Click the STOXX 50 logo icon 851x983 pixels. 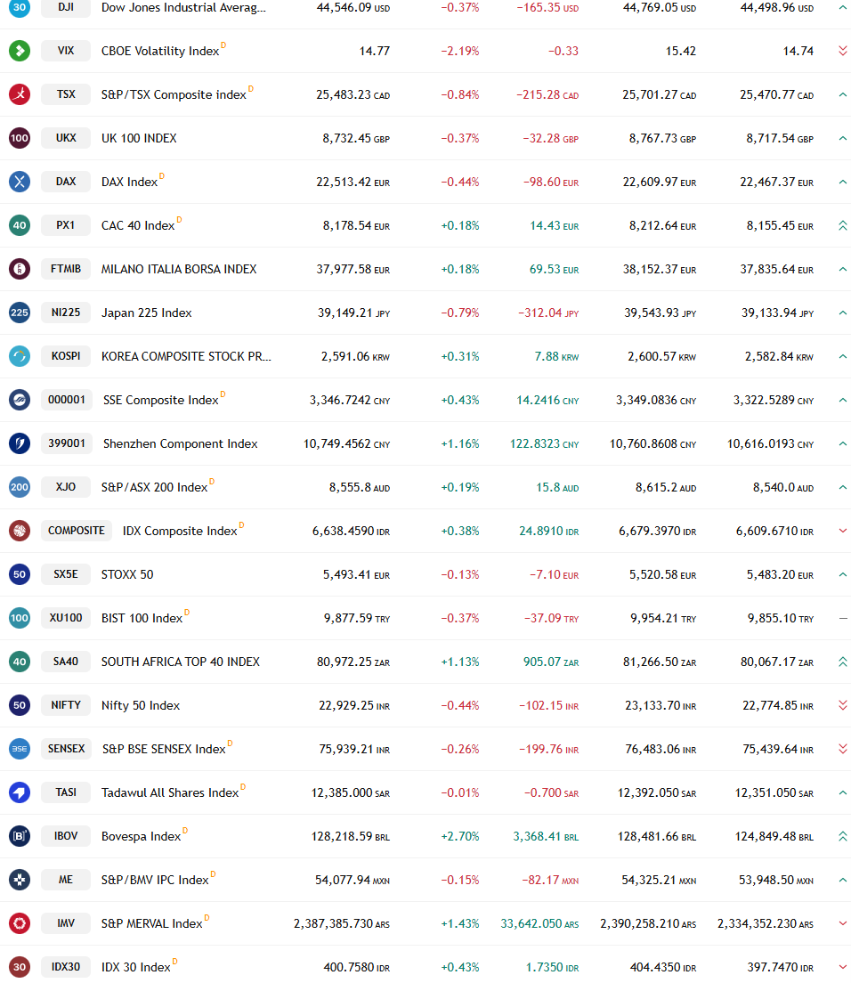(20, 574)
